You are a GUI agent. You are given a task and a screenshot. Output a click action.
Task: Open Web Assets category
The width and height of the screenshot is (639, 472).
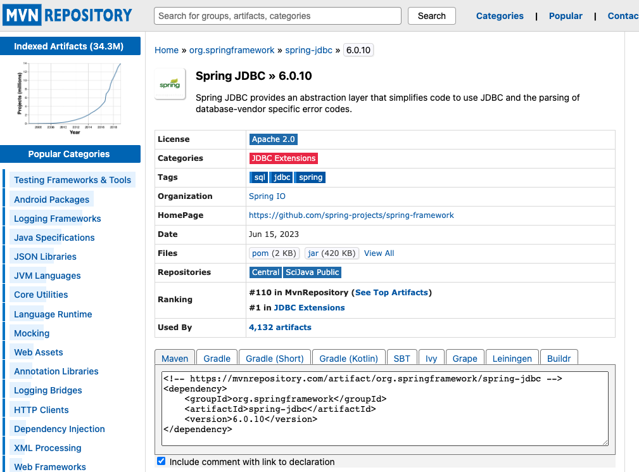39,352
